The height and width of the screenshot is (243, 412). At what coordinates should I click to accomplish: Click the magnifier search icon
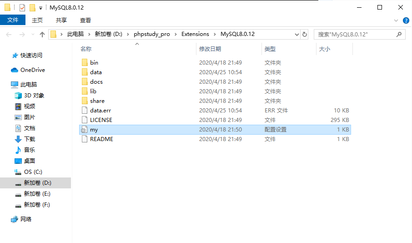point(399,35)
